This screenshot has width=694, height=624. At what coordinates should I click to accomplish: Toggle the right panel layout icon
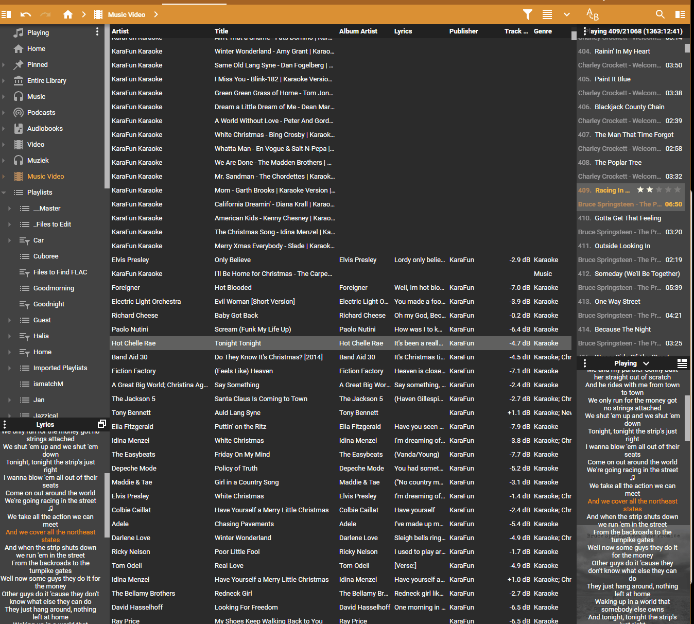coord(680,14)
